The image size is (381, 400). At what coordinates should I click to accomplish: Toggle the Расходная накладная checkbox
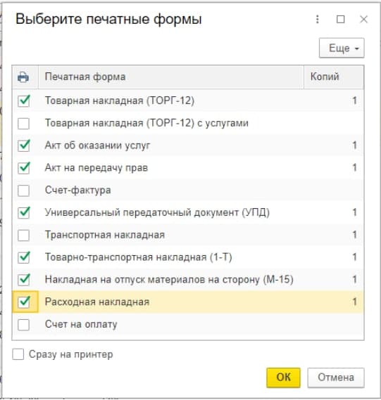pos(23,302)
